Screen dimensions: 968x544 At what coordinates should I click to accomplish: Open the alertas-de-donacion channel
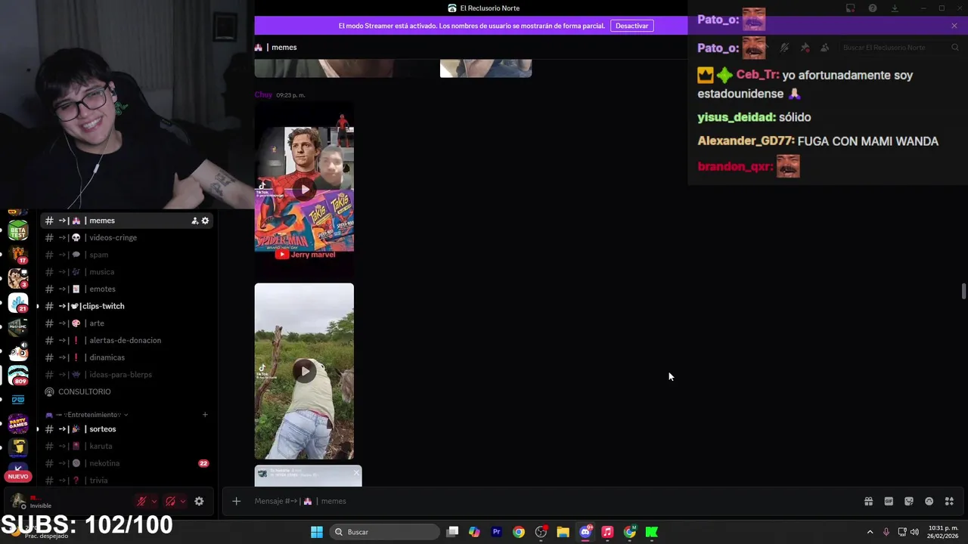(x=128, y=340)
